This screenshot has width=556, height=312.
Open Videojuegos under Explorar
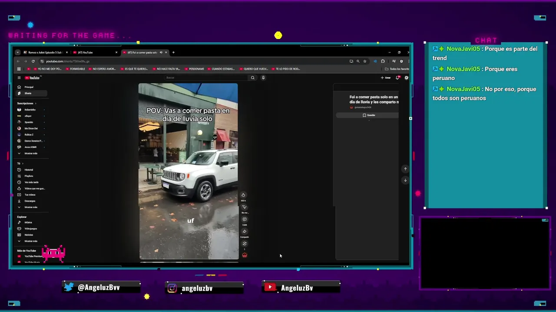click(x=30, y=228)
